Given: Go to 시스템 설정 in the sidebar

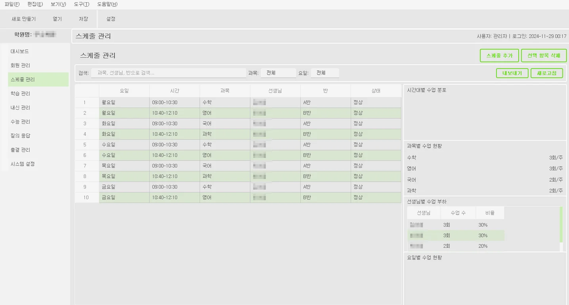Looking at the screenshot, I should coord(23,164).
